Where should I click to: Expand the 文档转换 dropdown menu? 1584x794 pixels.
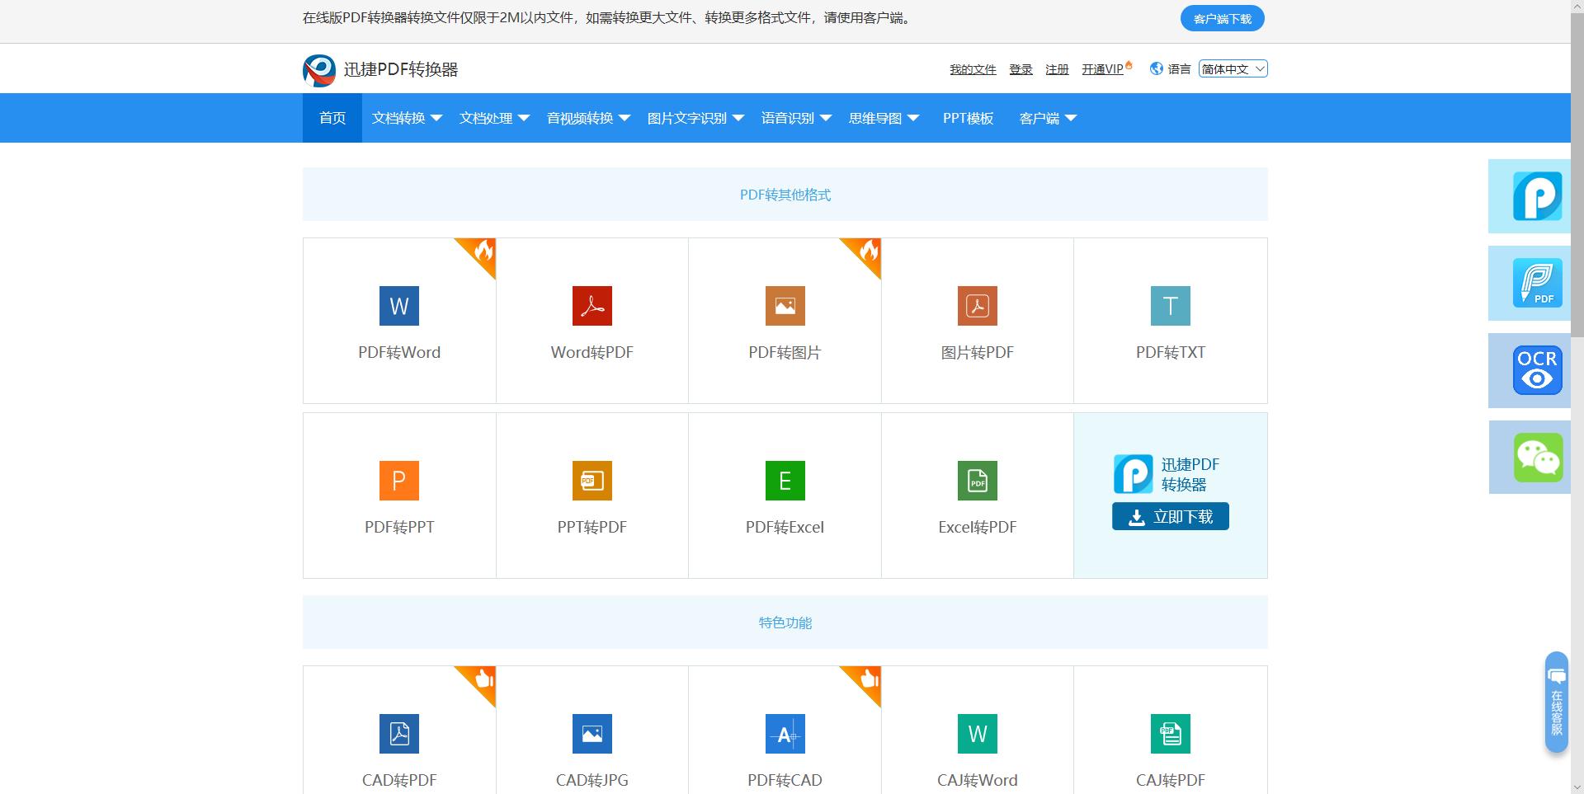[406, 117]
